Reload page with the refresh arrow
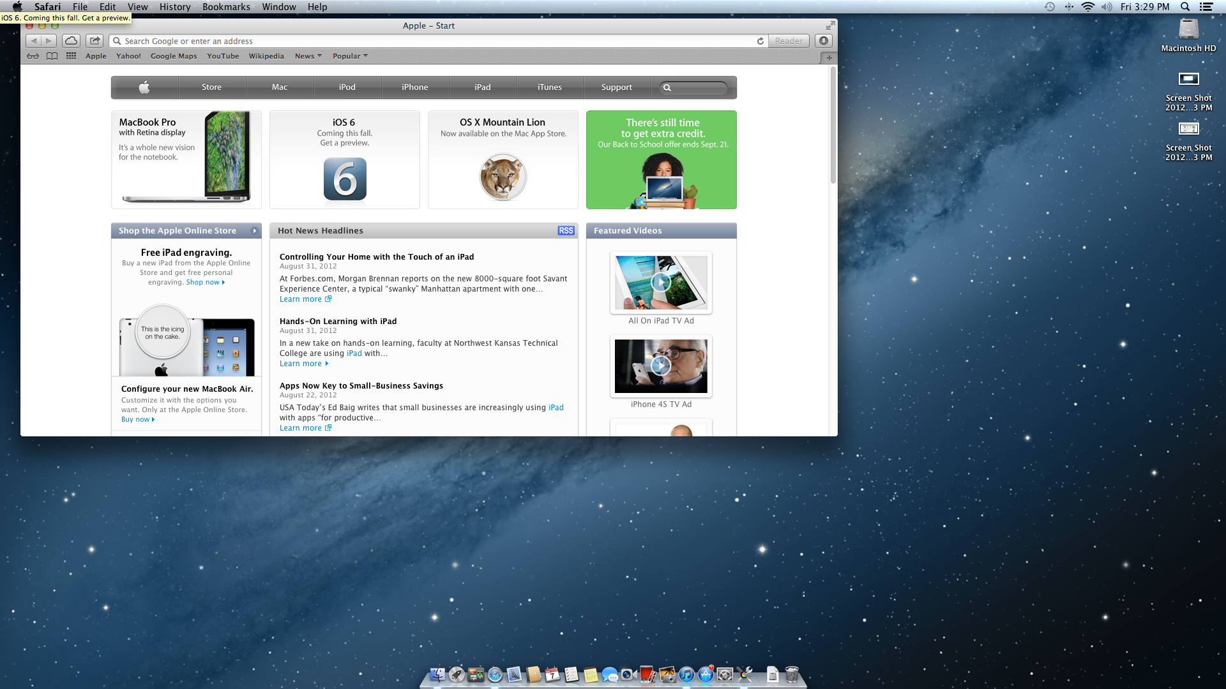 pos(760,41)
